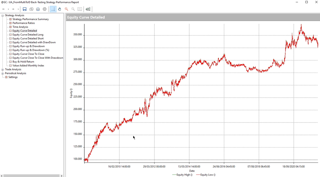
Task: Select the crosshair pointer tool
Action: 53,9
